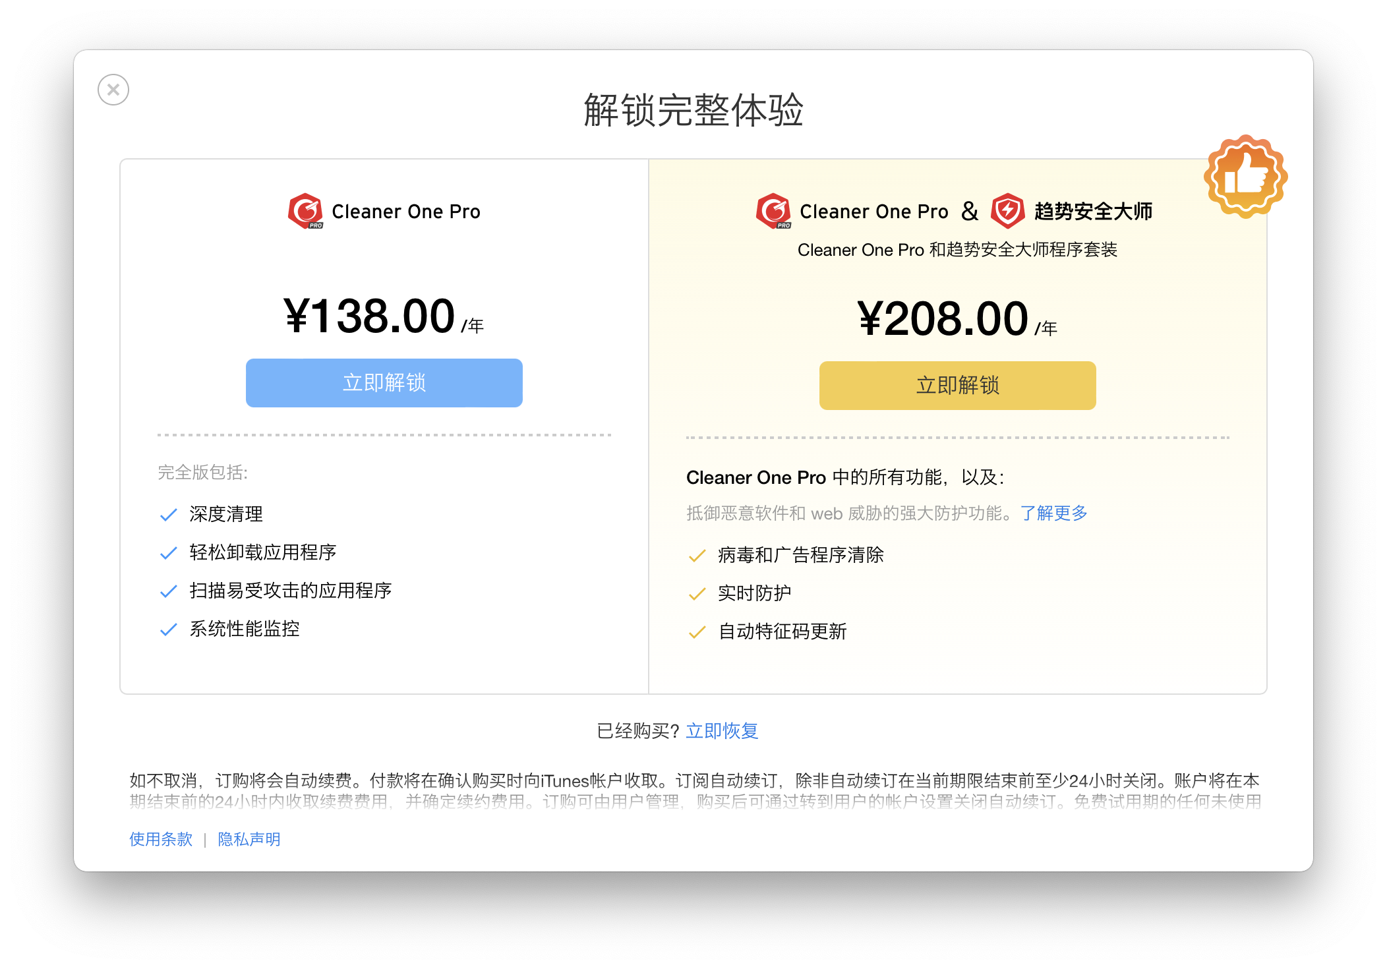The height and width of the screenshot is (969, 1387).
Task: Click the checkmark next to 病毒和广告程序清除
Action: (x=697, y=556)
